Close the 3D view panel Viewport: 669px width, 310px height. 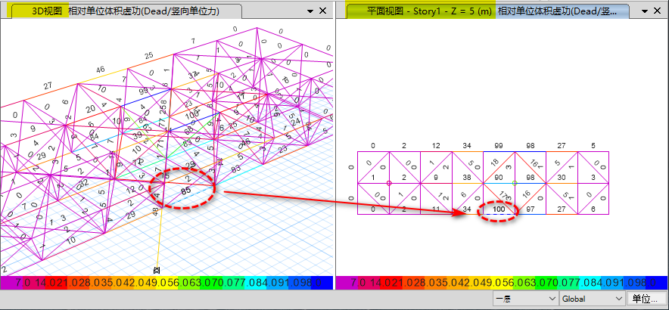(x=323, y=11)
